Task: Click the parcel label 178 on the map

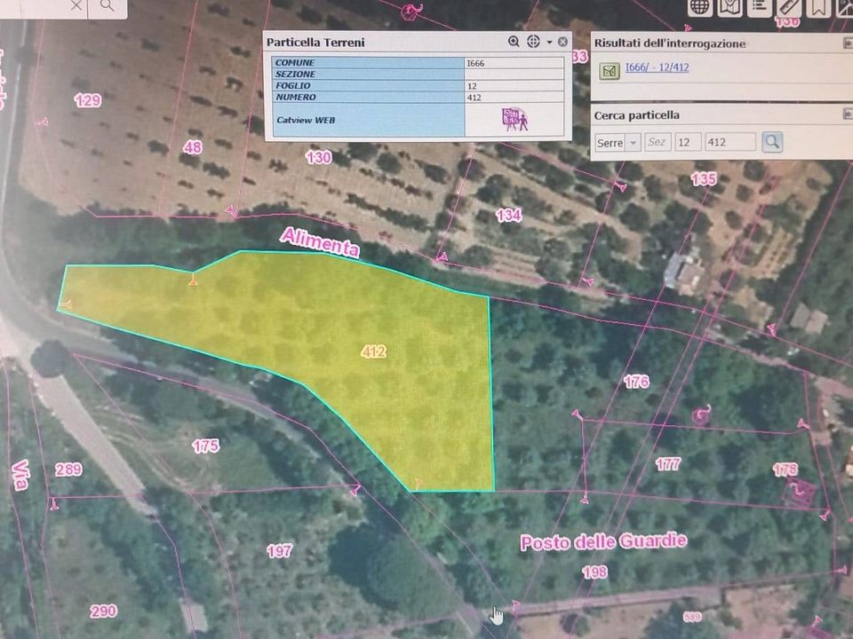Action: pos(785,469)
